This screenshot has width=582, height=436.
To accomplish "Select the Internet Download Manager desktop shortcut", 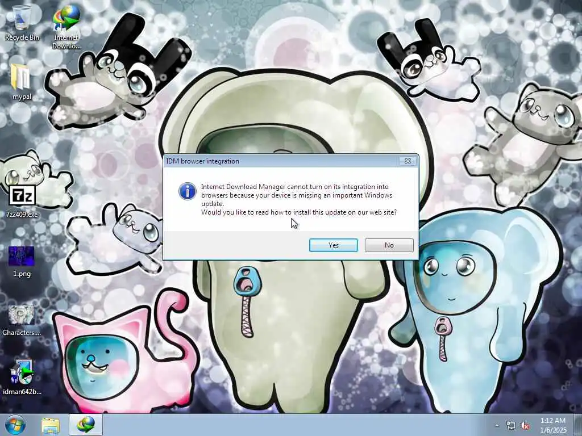I will pyautogui.click(x=66, y=27).
